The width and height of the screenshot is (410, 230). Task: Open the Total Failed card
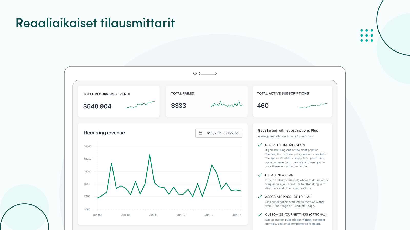click(207, 101)
